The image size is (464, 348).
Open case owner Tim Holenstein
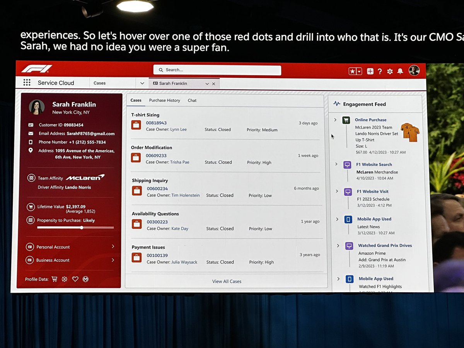point(186,195)
